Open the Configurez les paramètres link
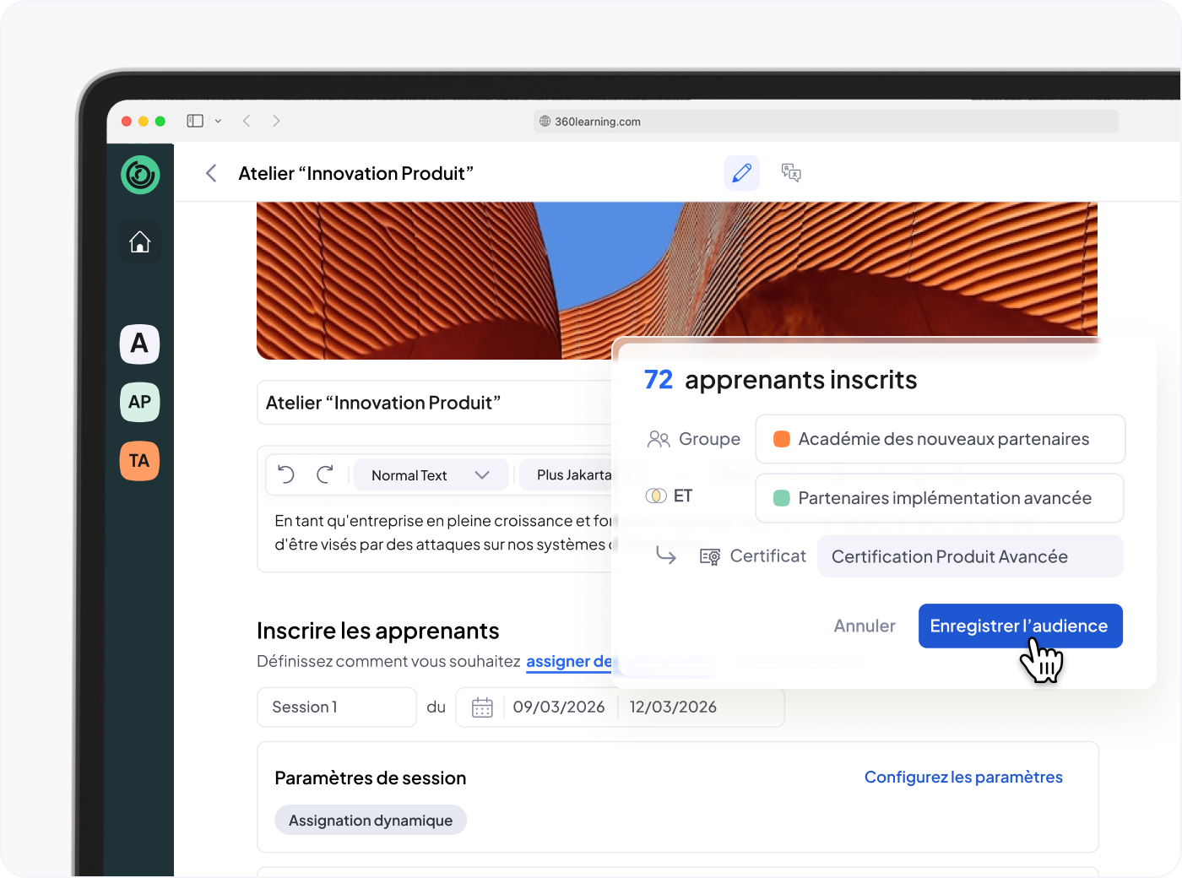The height and width of the screenshot is (878, 1182). [x=963, y=777]
